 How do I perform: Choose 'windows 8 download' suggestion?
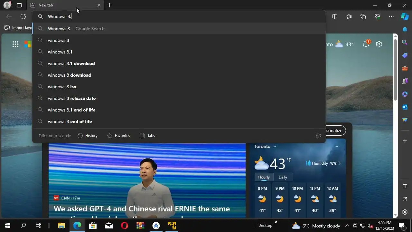(x=179, y=75)
